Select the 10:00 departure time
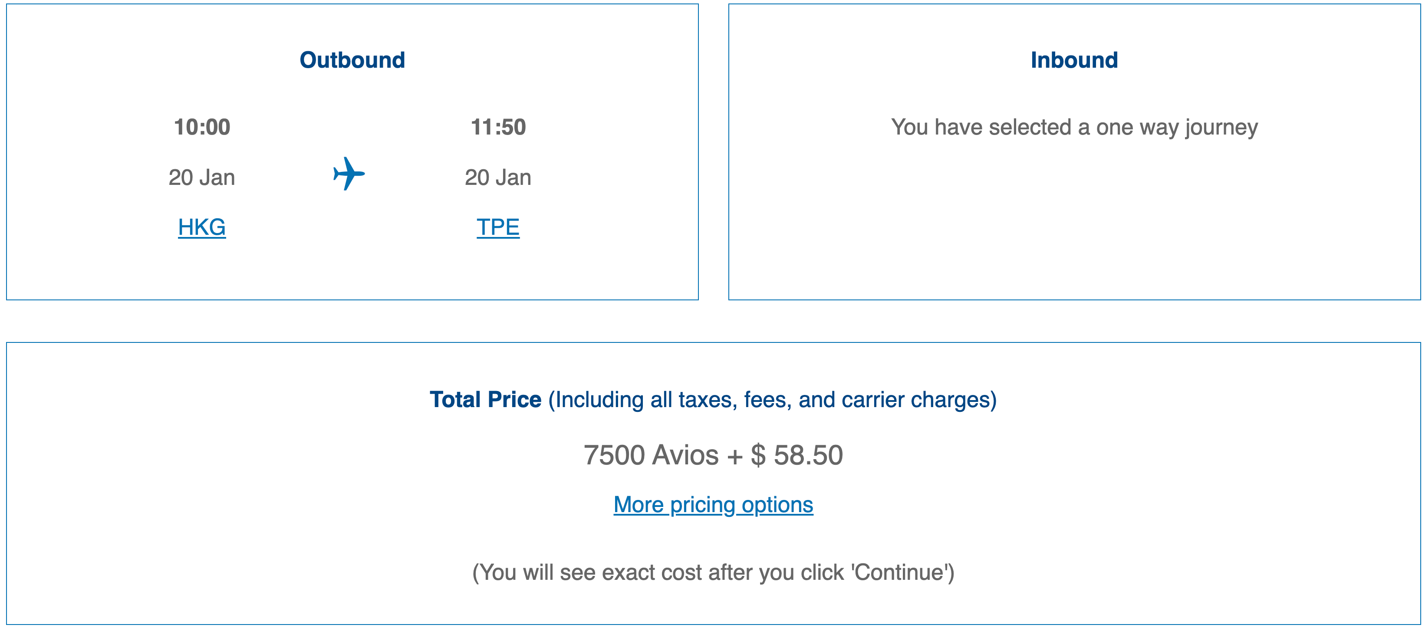The image size is (1422, 628). coord(202,127)
